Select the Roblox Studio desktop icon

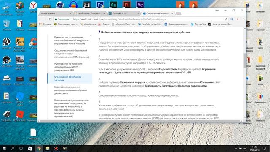[20, 99]
